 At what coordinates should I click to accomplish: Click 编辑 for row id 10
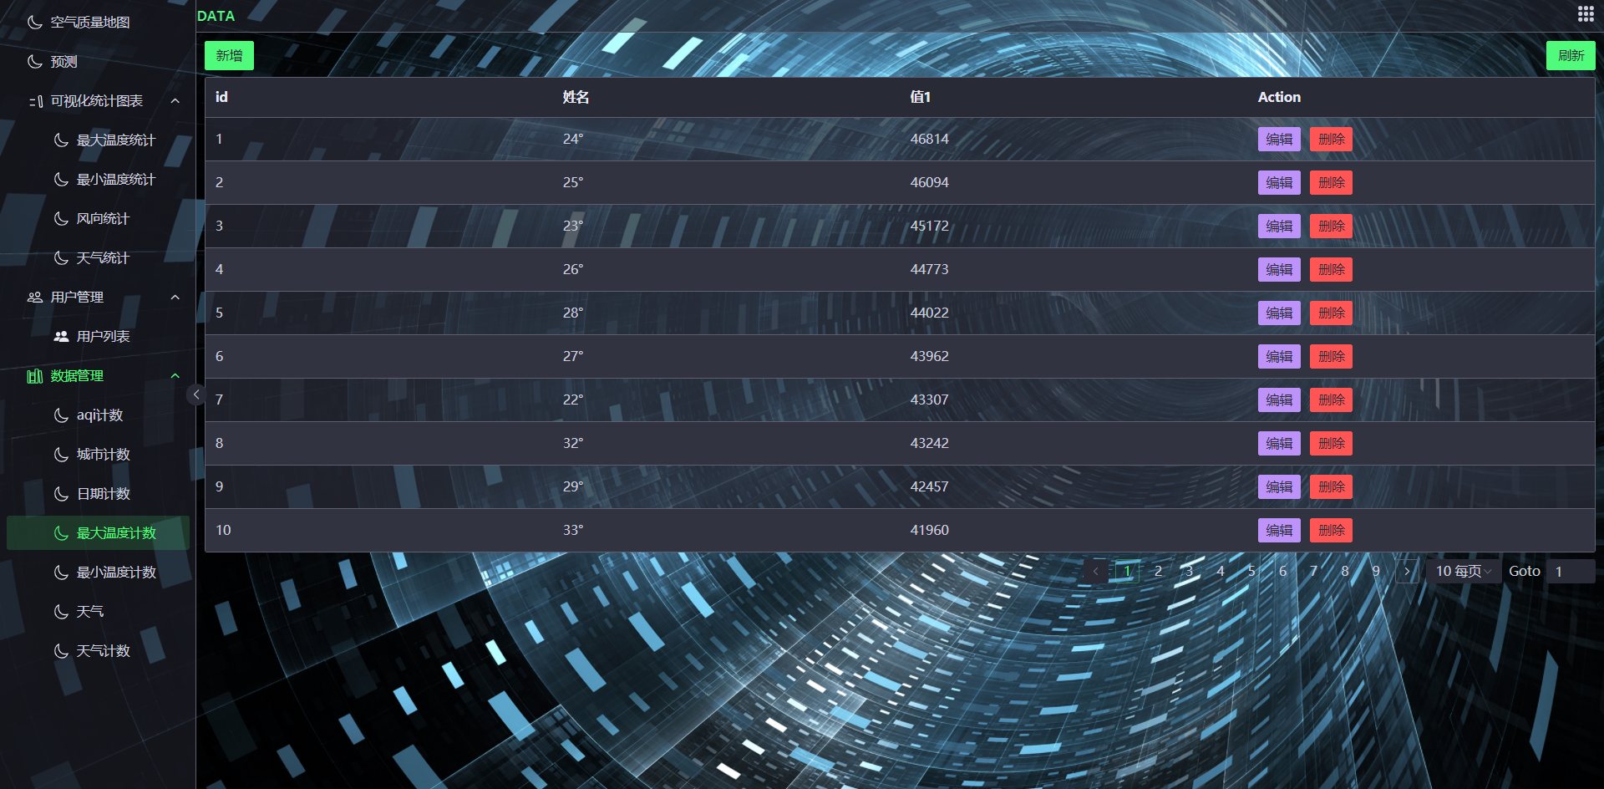[x=1279, y=530]
